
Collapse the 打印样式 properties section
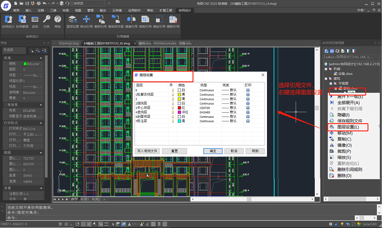[x=41, y=123]
